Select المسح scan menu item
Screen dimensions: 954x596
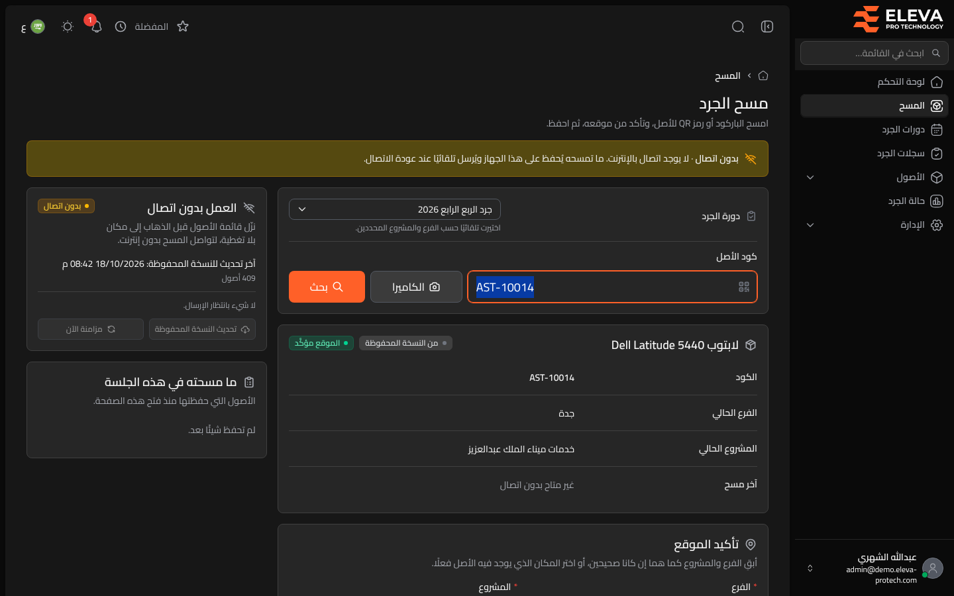874,106
